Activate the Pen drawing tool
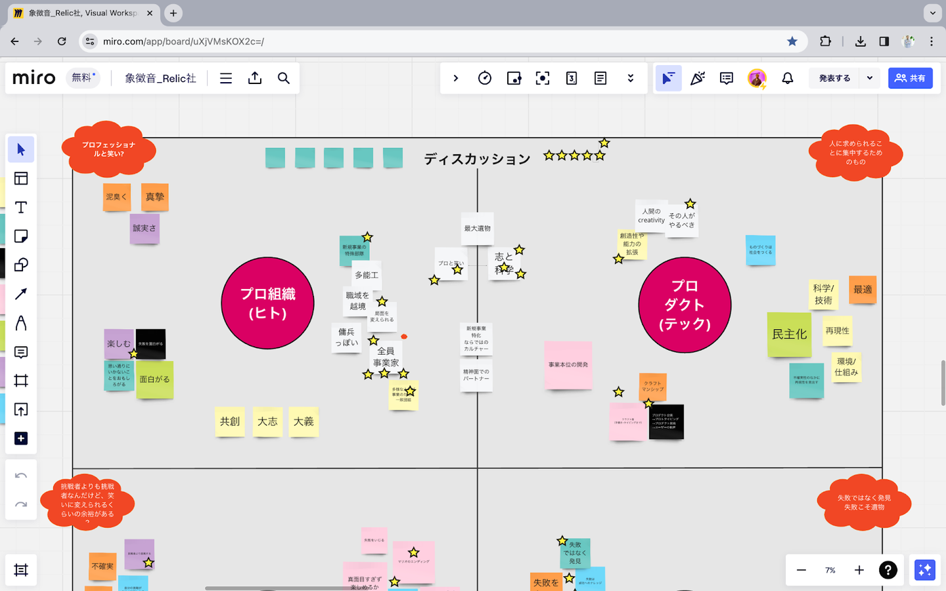This screenshot has height=591, width=946. pos(21,323)
